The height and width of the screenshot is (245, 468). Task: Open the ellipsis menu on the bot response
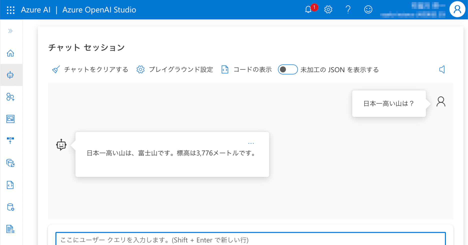click(251, 143)
